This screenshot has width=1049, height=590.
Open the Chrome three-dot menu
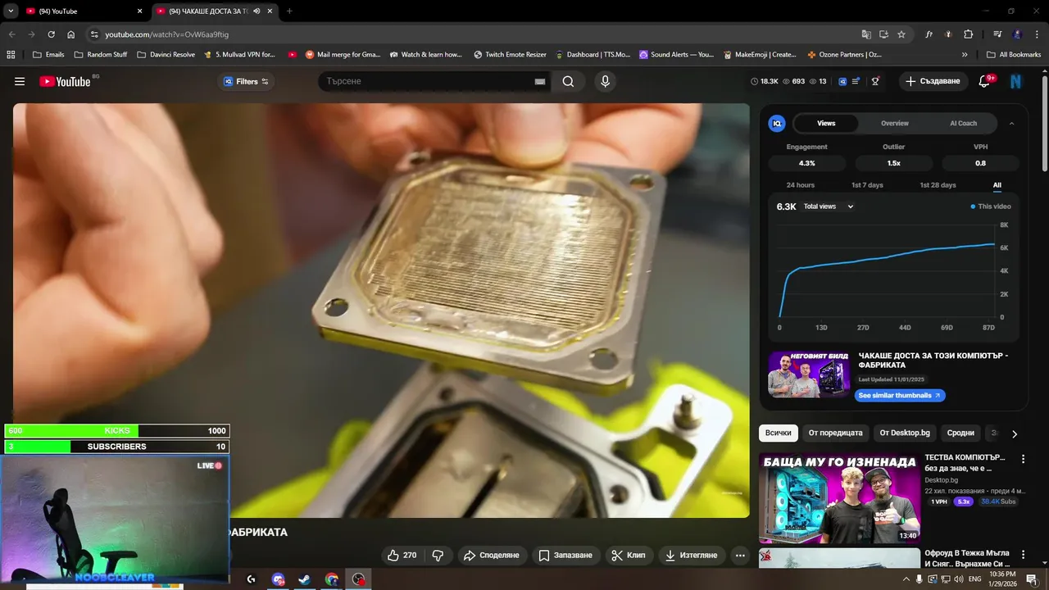point(1037,34)
